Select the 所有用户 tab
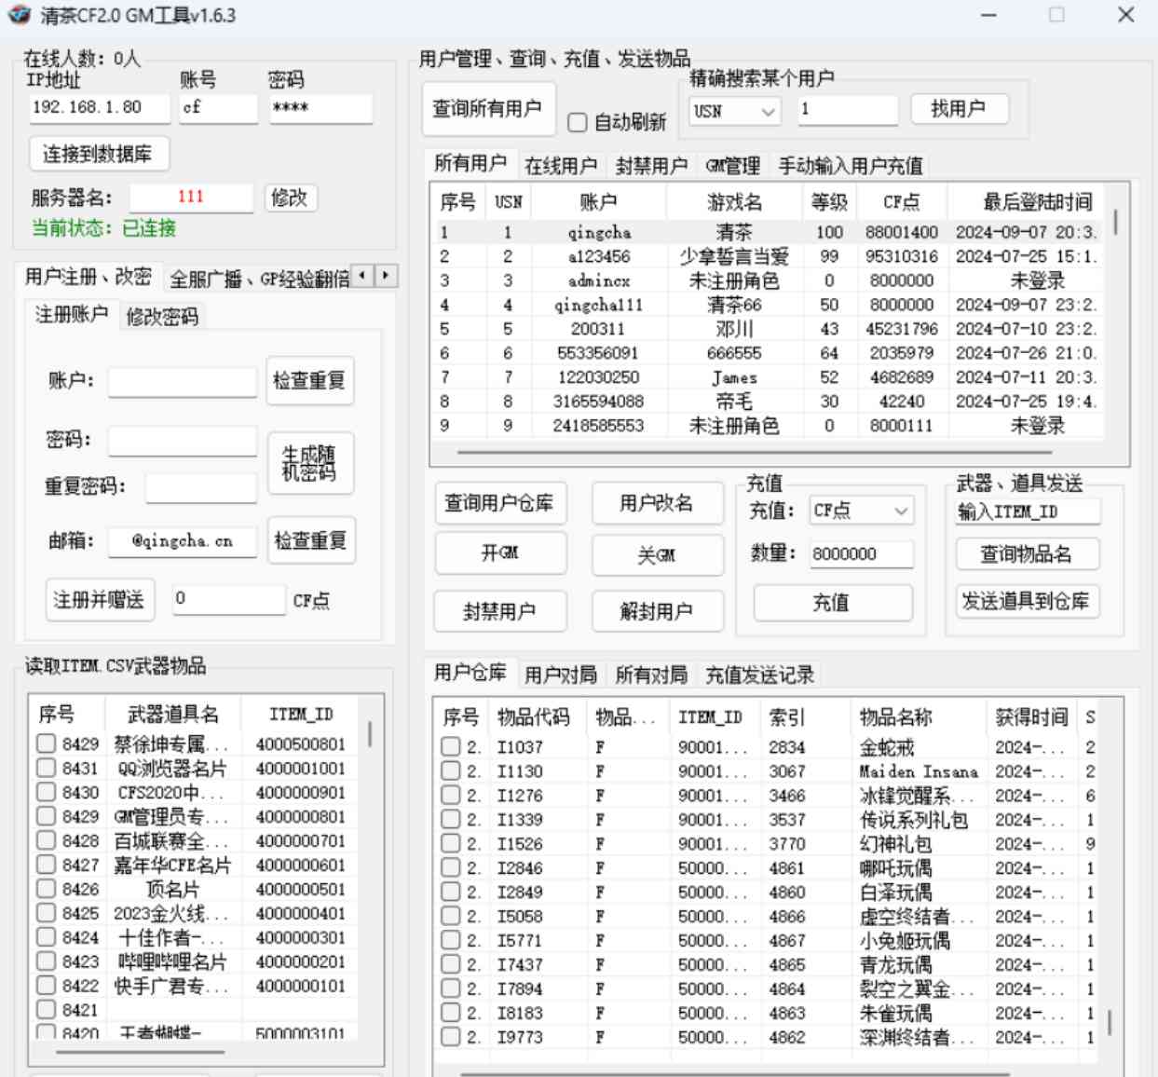The image size is (1158, 1077). coord(470,163)
